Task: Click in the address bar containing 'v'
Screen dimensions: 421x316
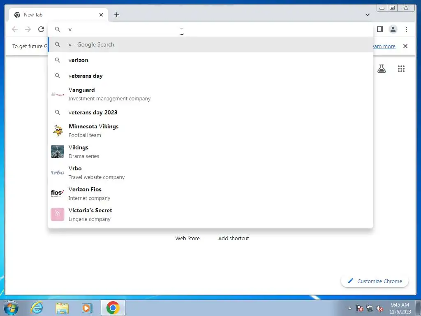Action: click(x=210, y=29)
